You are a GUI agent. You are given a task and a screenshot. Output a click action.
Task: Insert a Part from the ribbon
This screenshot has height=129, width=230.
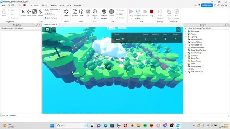[81, 13]
